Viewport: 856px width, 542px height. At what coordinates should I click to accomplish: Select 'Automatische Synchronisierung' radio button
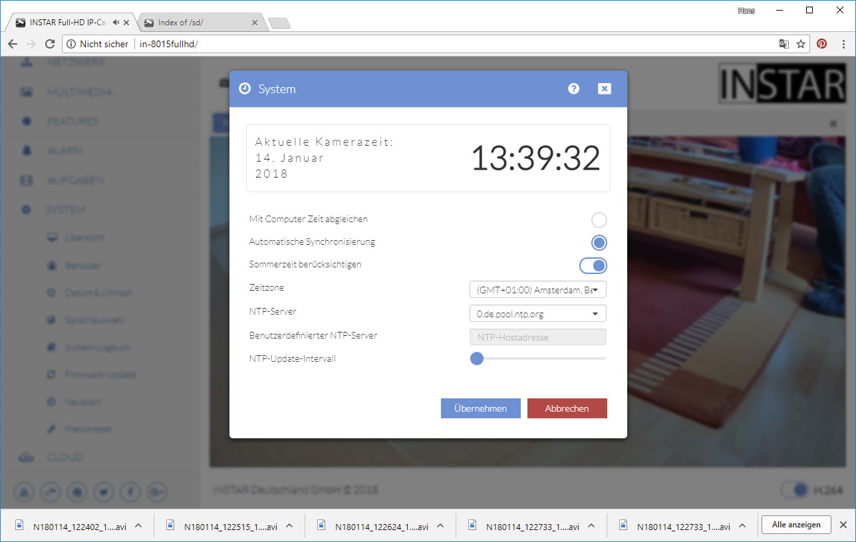[x=599, y=243]
